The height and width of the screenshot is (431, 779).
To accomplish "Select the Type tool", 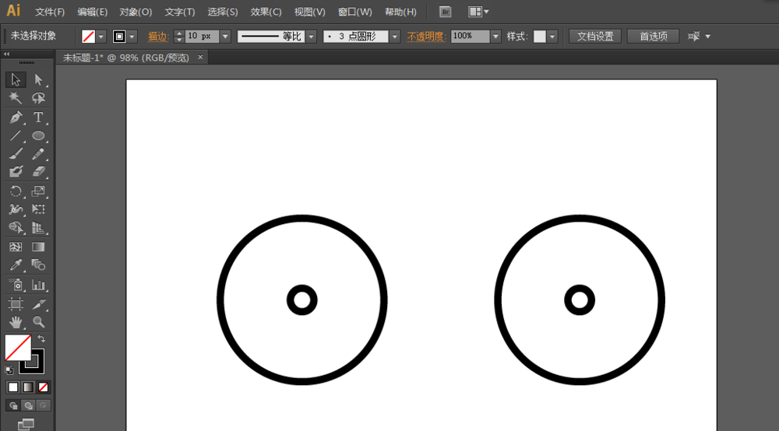I will pyautogui.click(x=38, y=117).
